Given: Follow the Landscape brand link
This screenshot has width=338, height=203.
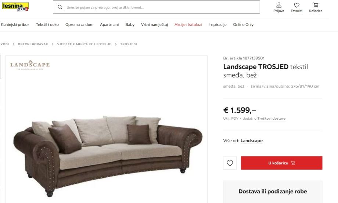Looking at the screenshot, I should 252,141.
